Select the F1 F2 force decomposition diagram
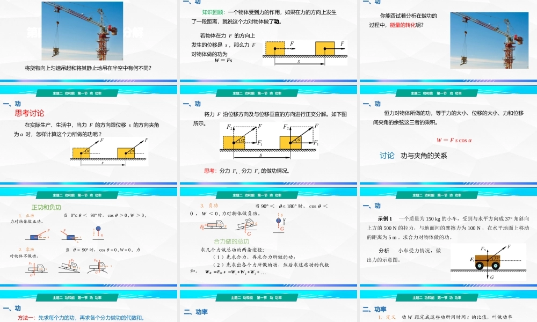Screen dimensions: 537x322 [269, 141]
